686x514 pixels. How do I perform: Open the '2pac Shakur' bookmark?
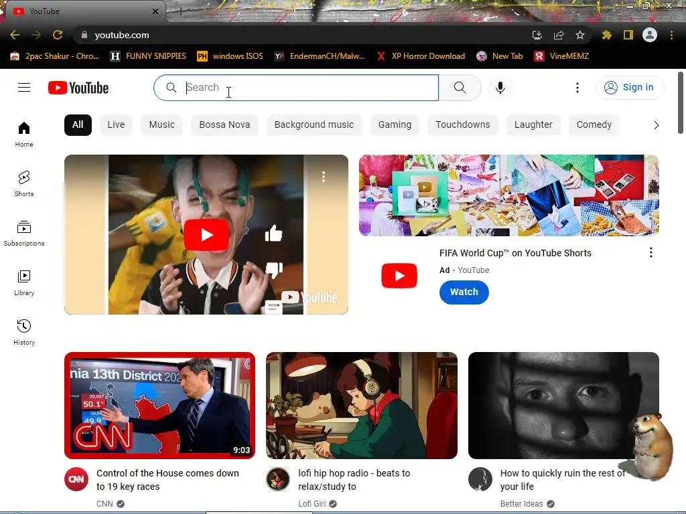pos(55,56)
